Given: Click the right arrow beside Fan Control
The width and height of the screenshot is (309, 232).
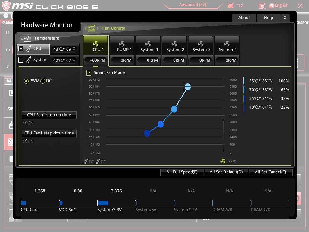Looking at the screenshot, I should [98, 28].
